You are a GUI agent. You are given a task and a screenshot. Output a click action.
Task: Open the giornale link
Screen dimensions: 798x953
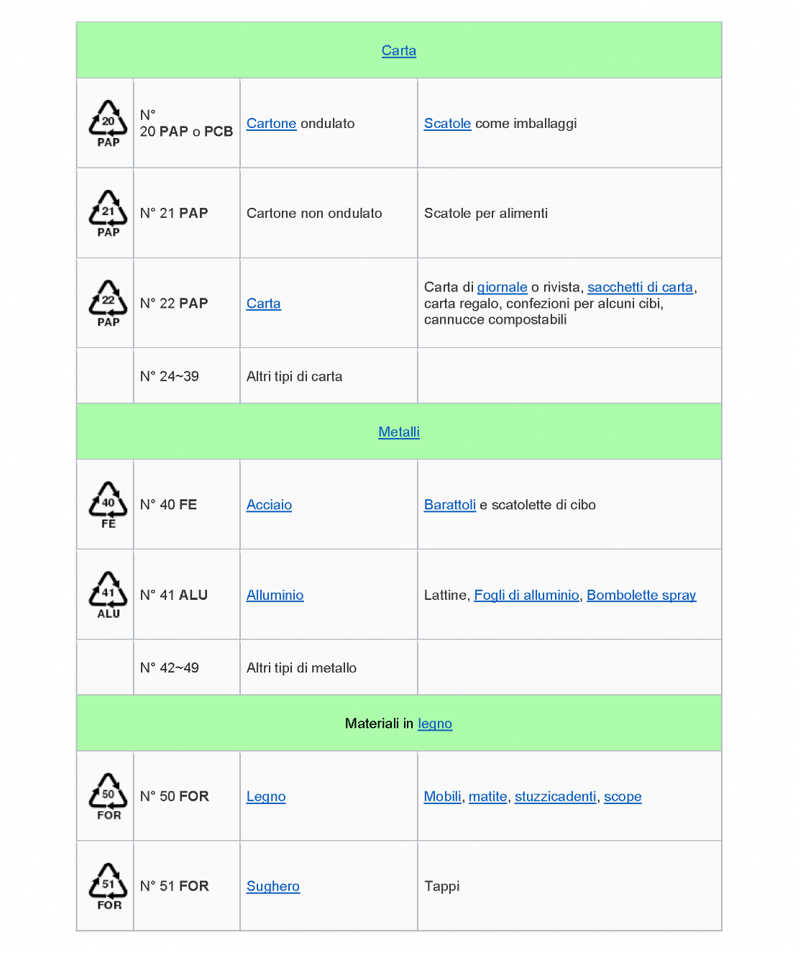(x=502, y=287)
